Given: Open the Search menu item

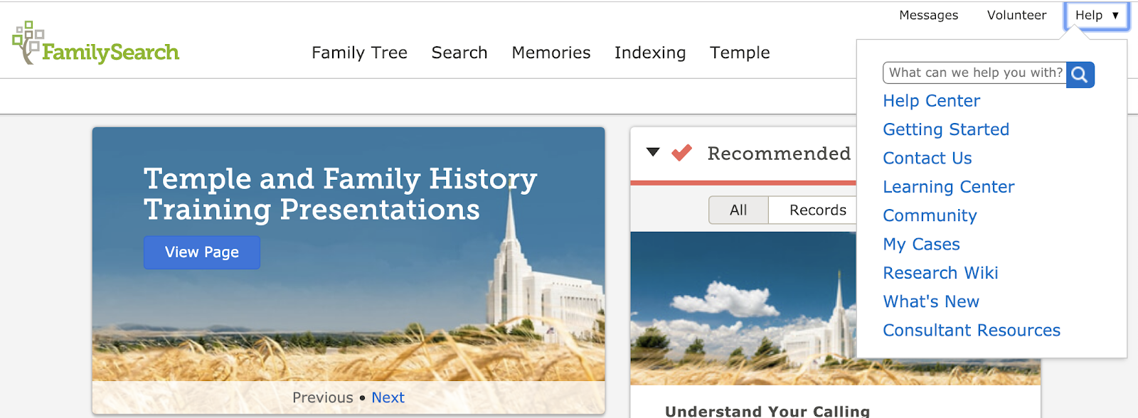Looking at the screenshot, I should 459,53.
